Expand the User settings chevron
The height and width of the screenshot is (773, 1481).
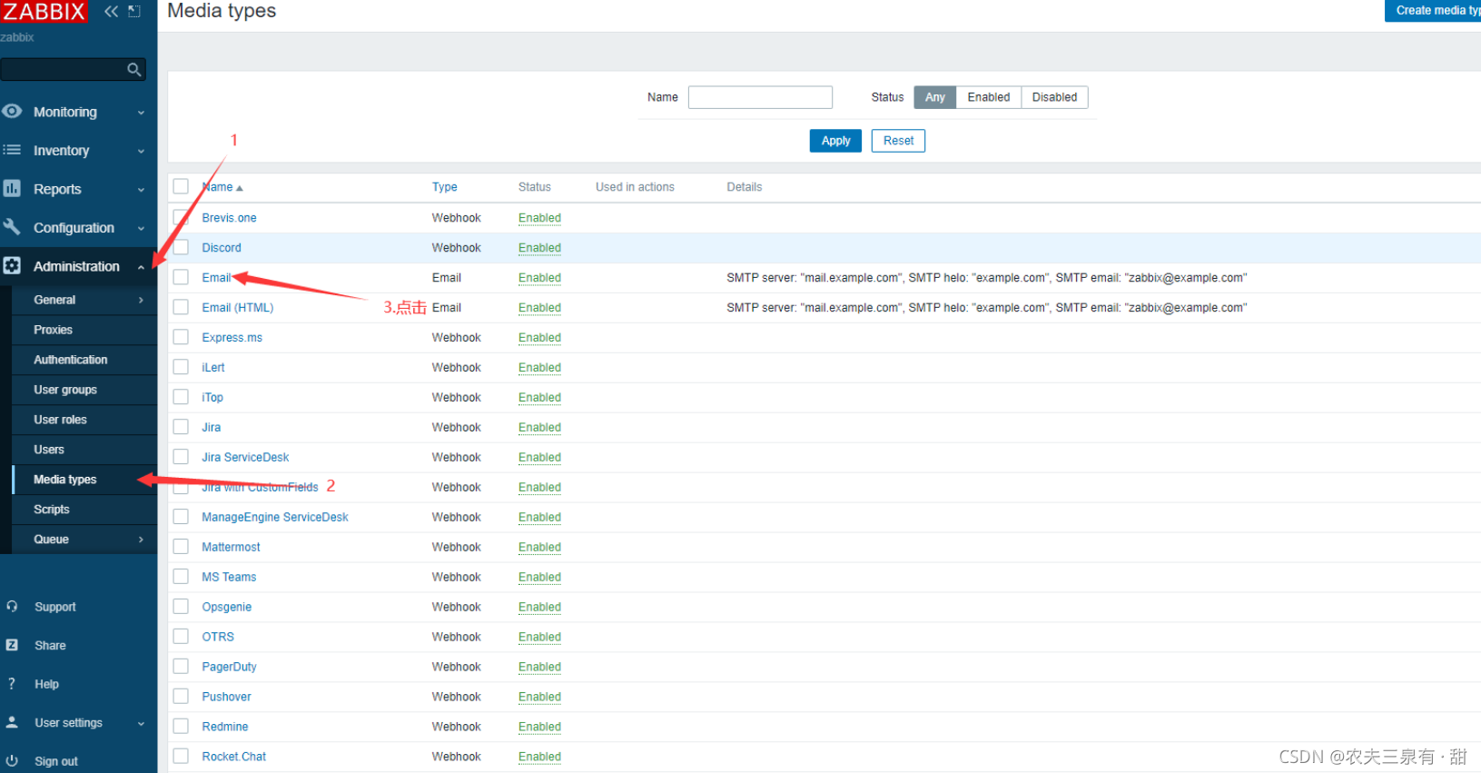[141, 724]
